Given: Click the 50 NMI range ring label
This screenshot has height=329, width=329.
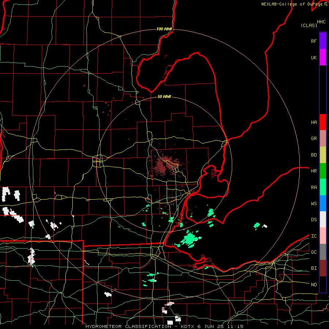Looking at the screenshot, I should point(164,97).
